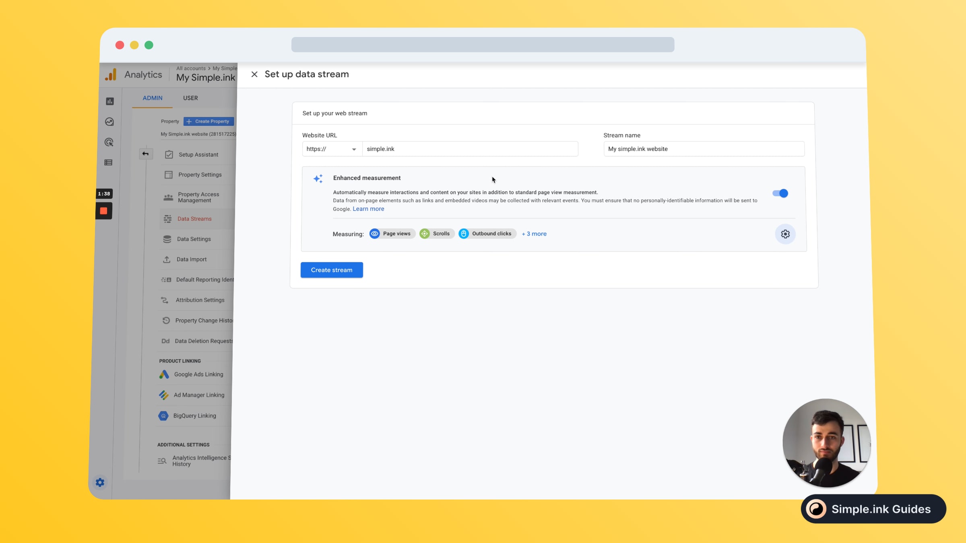Open Default Reporting Identity

204,280
